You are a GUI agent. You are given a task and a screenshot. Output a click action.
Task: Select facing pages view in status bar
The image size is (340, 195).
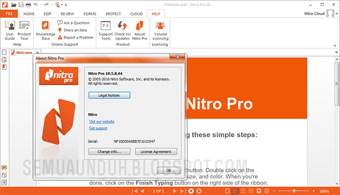(243, 191)
